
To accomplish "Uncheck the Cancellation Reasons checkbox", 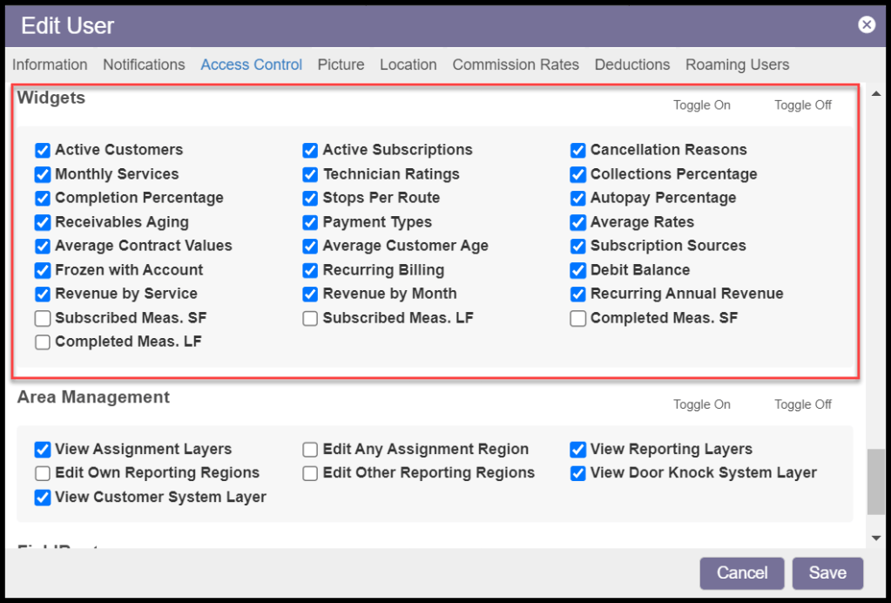I will coord(578,150).
